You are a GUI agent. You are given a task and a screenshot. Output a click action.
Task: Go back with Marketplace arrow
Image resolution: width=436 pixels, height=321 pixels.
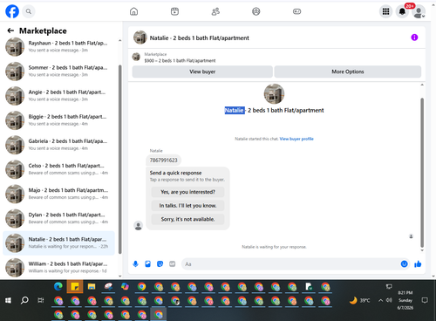point(10,31)
